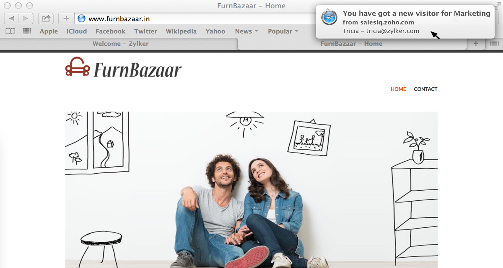This screenshot has width=503, height=268.
Task: Open the Wikipedia bookmark
Action: pyautogui.click(x=181, y=31)
